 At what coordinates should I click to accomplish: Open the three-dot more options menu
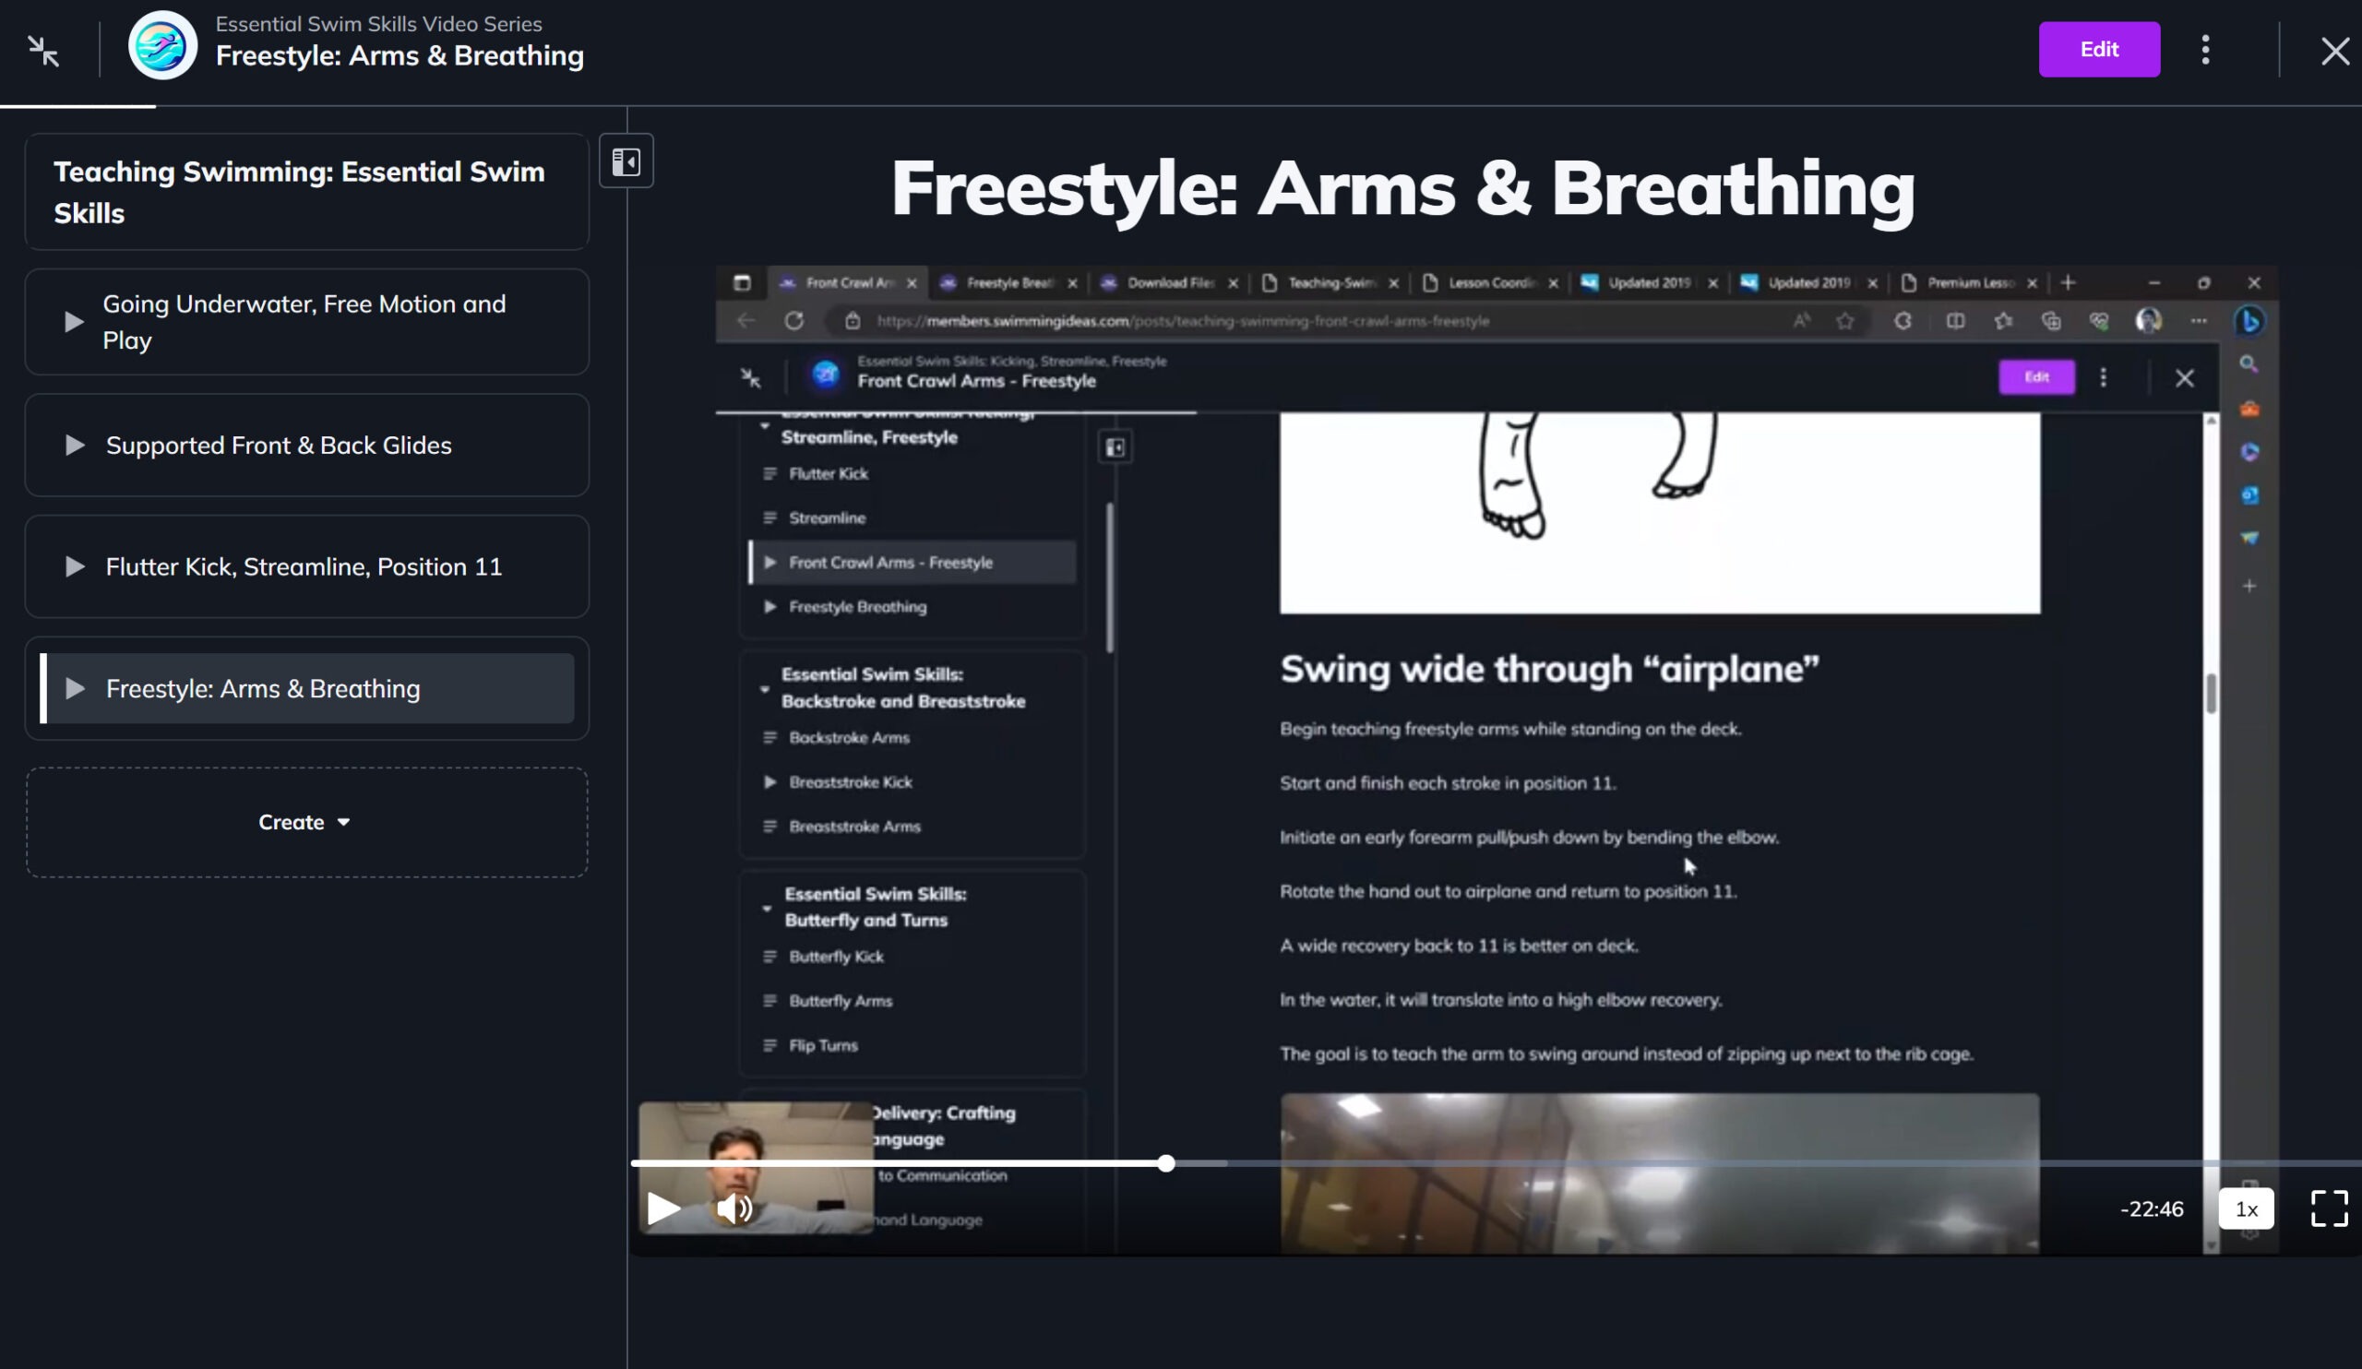[2204, 50]
